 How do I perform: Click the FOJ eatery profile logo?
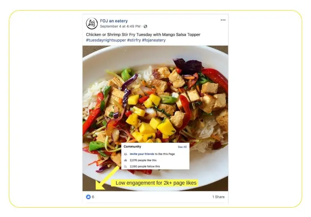coord(92,23)
